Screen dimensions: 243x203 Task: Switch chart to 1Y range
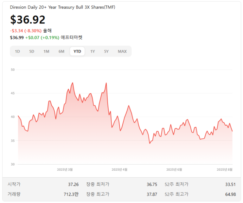pos(93,51)
